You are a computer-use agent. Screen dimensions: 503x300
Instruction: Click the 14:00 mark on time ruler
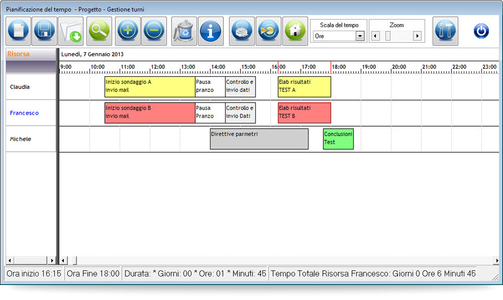tap(218, 67)
